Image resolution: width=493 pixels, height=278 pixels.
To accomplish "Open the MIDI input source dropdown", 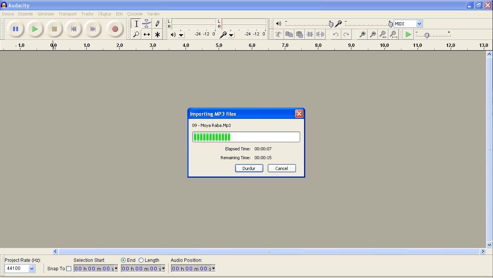I will click(x=419, y=24).
